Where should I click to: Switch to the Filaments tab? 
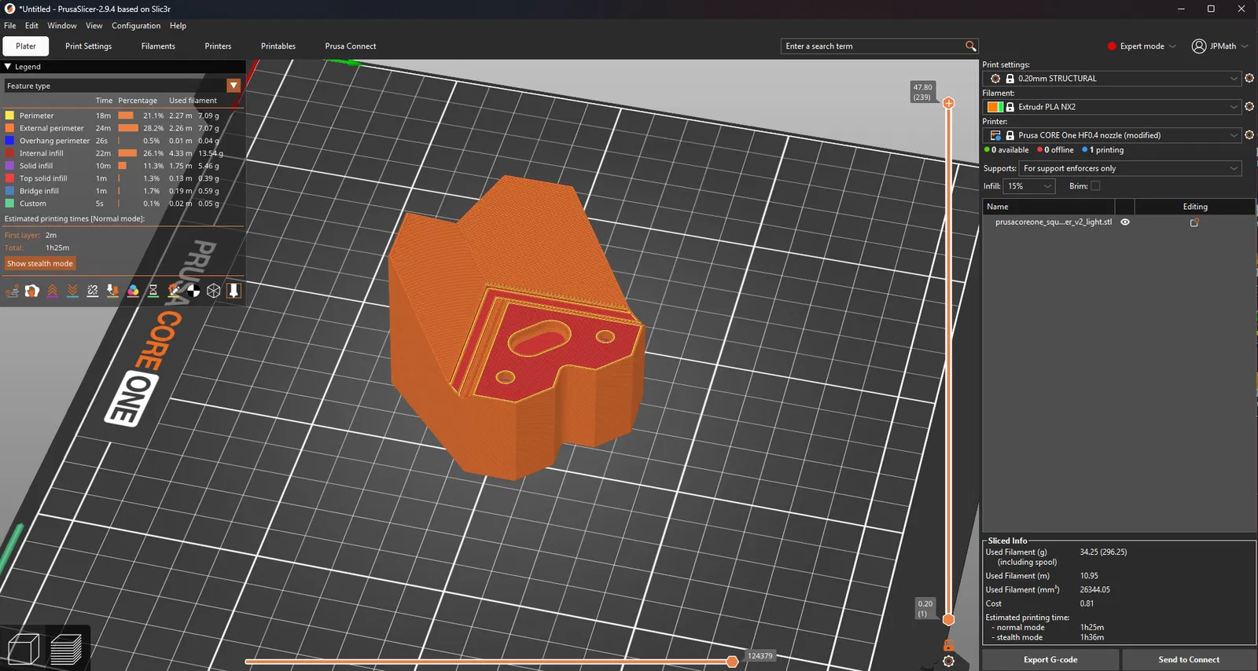click(158, 46)
